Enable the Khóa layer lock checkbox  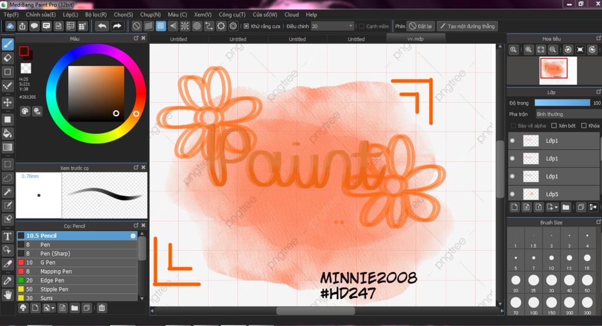584,126
